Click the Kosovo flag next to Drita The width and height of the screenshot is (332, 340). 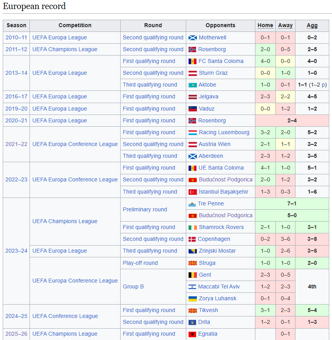pyautogui.click(x=192, y=322)
